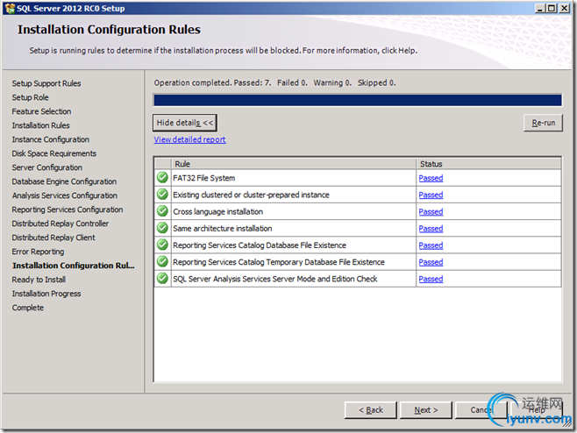Go to Feature Selection step
577x433 pixels.
[41, 111]
